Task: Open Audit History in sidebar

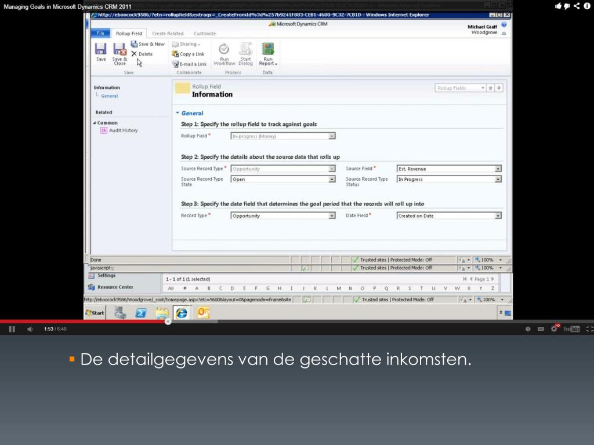Action: (119, 130)
